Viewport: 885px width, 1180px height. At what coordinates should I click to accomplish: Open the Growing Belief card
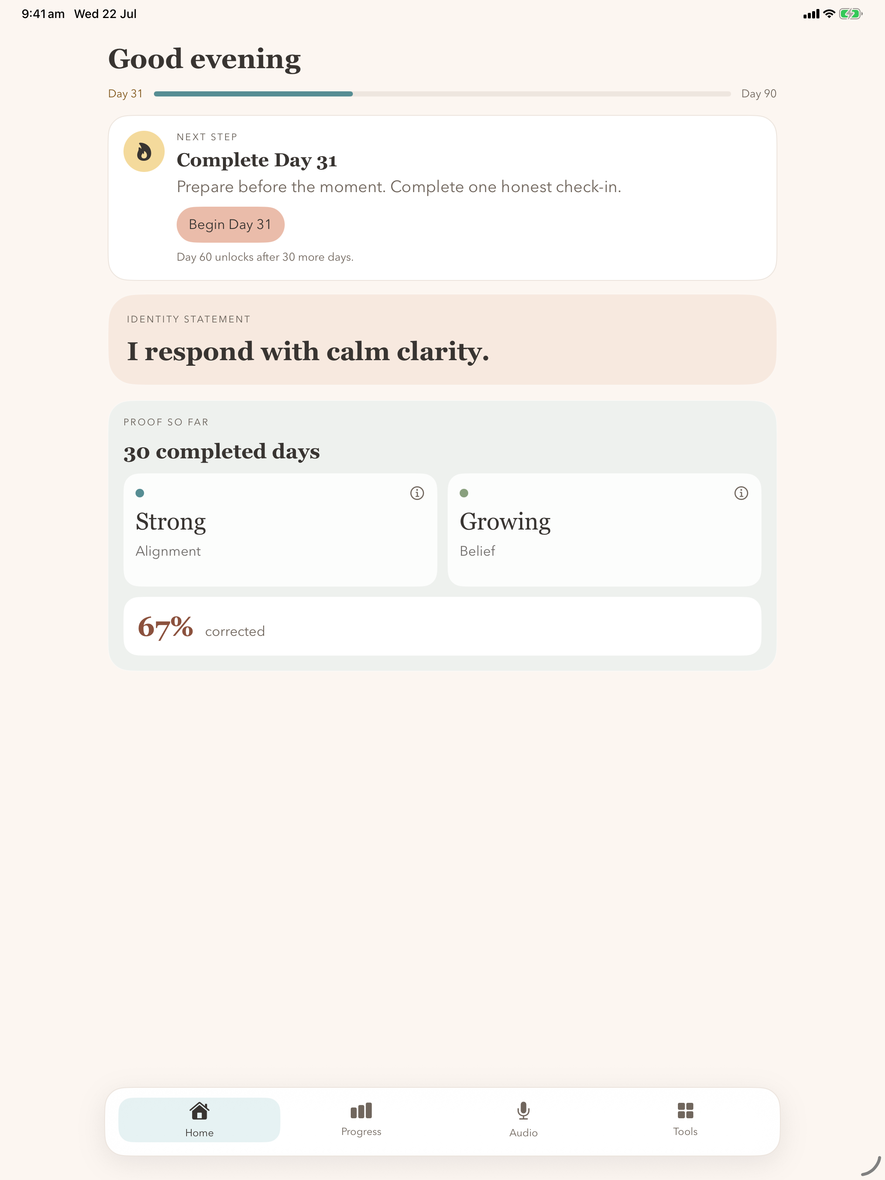[x=604, y=530]
